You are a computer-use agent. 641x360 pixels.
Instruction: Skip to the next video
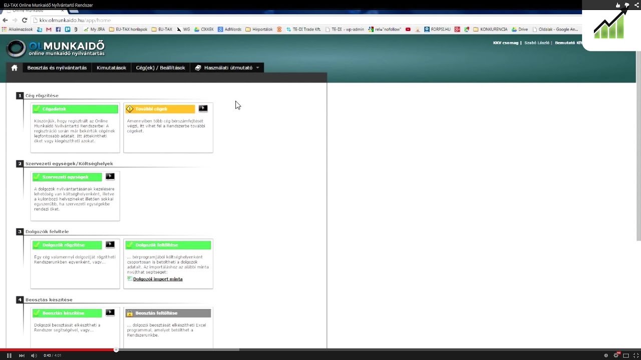click(x=22, y=355)
